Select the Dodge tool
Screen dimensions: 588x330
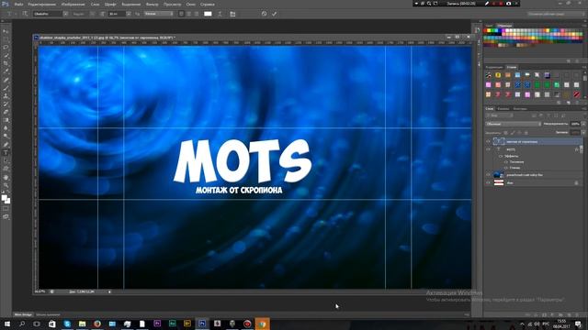click(6, 137)
